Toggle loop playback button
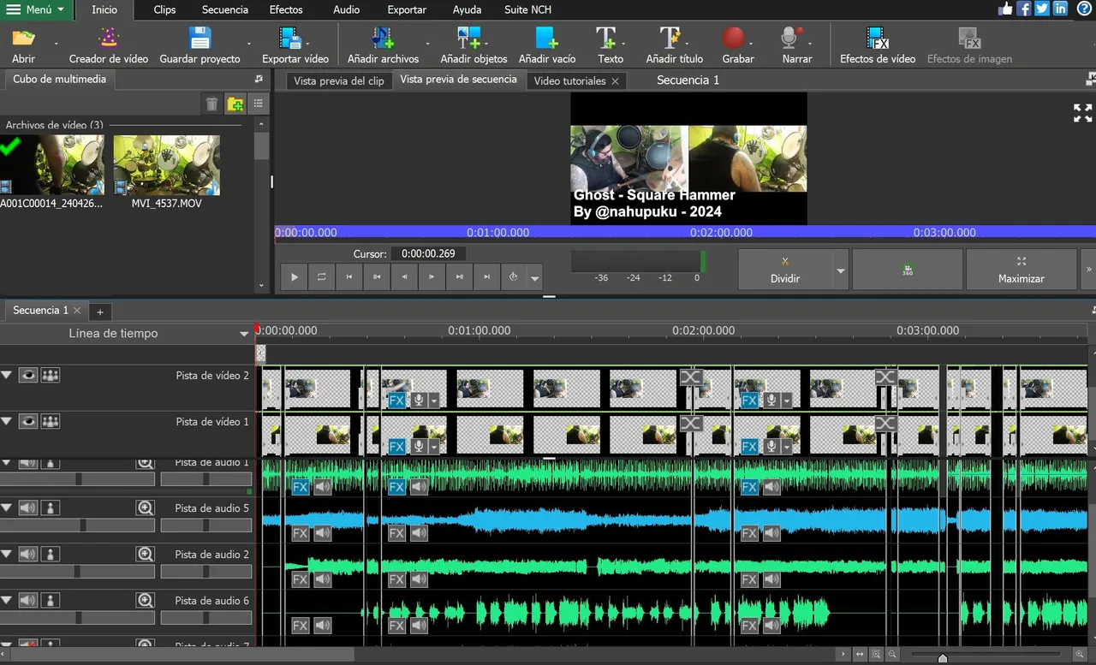 coord(322,276)
